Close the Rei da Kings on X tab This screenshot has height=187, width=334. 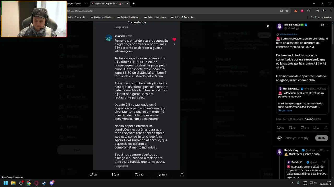coord(127,4)
